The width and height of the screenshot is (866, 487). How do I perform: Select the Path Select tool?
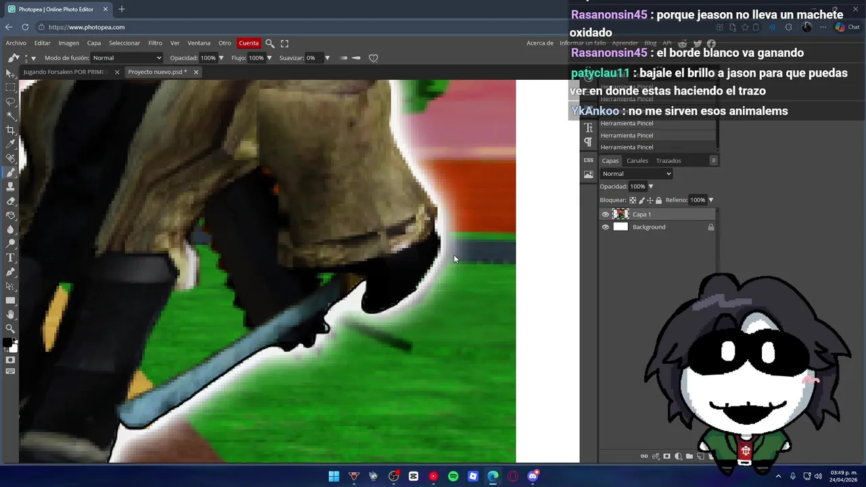pyautogui.click(x=10, y=286)
